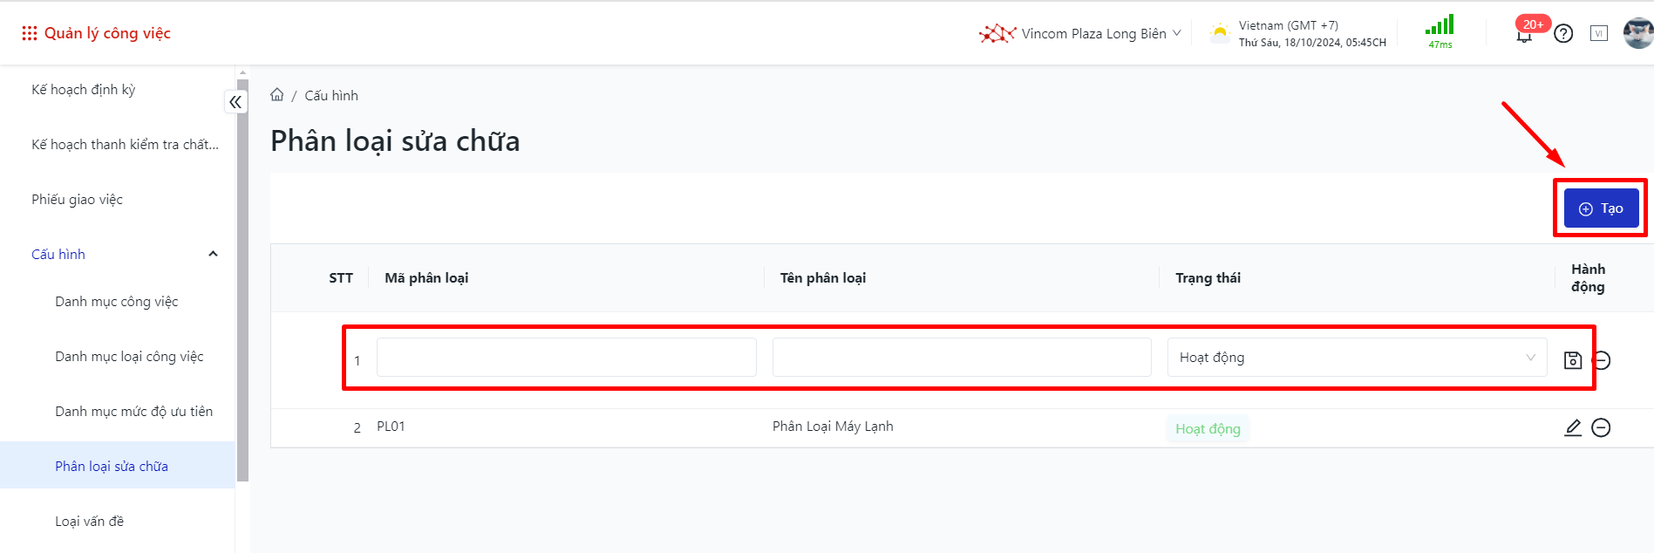
Task: Open the user avatar profile menu
Action: click(1637, 33)
